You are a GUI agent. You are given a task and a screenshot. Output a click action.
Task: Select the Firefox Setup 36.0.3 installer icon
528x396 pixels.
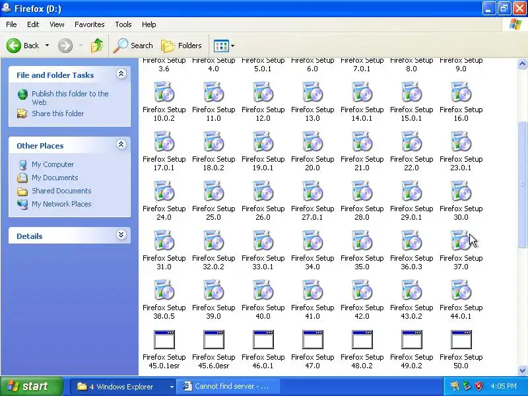point(411,240)
